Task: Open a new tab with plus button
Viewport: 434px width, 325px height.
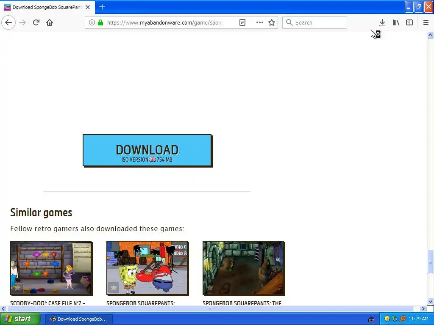Action: click(102, 7)
